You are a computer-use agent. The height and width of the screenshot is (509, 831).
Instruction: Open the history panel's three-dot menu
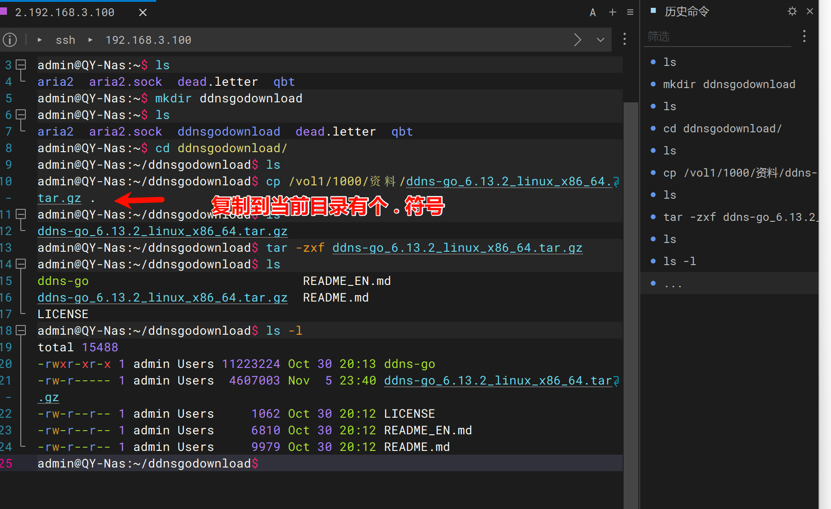[x=804, y=36]
